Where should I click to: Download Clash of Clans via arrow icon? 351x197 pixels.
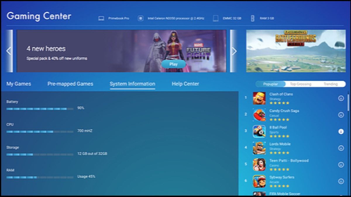341,98
